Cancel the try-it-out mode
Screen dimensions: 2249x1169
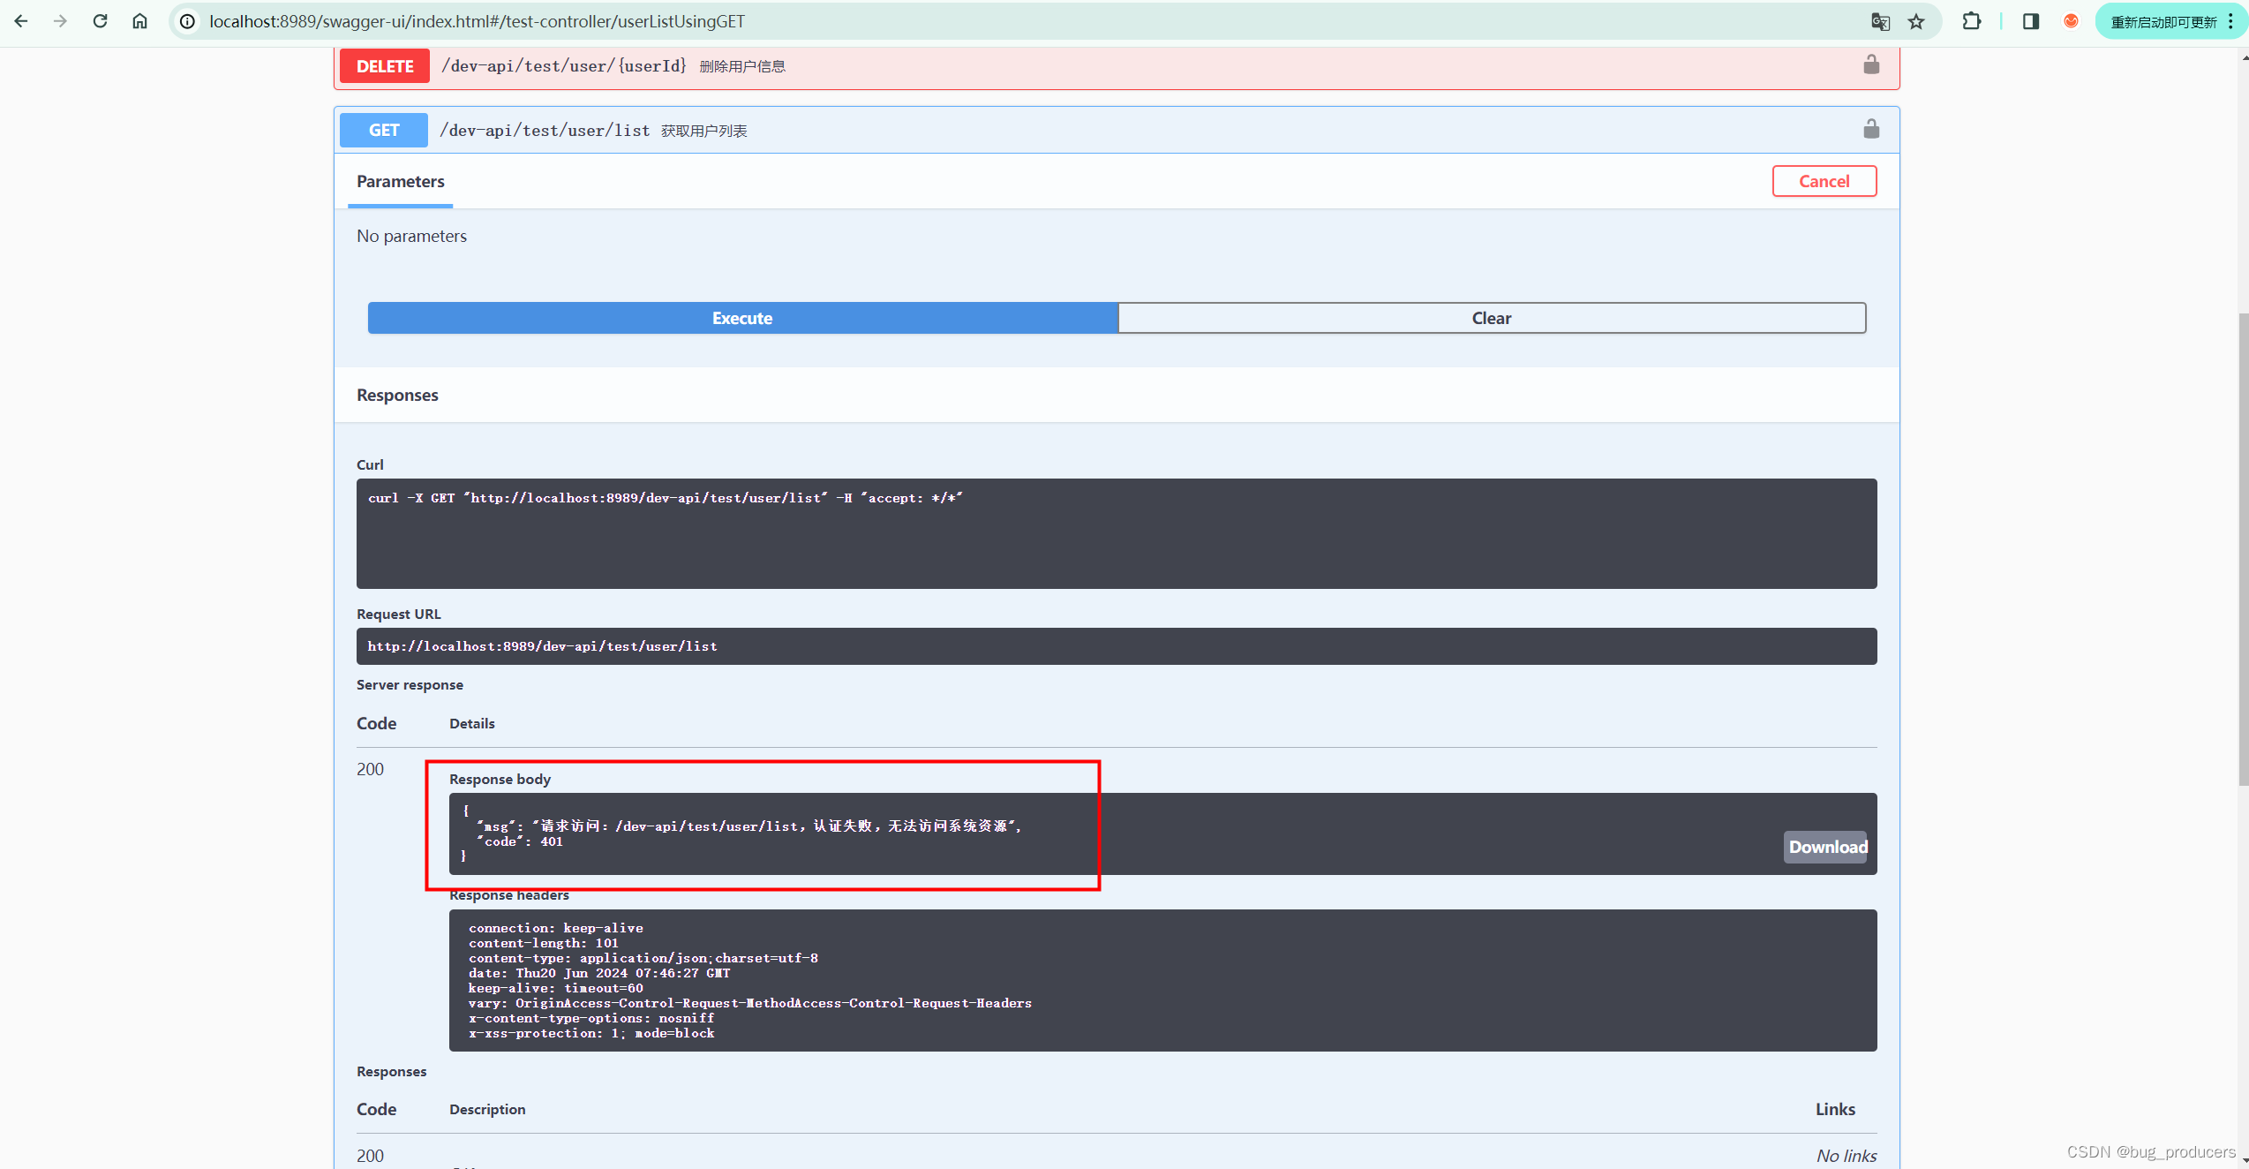click(x=1824, y=181)
